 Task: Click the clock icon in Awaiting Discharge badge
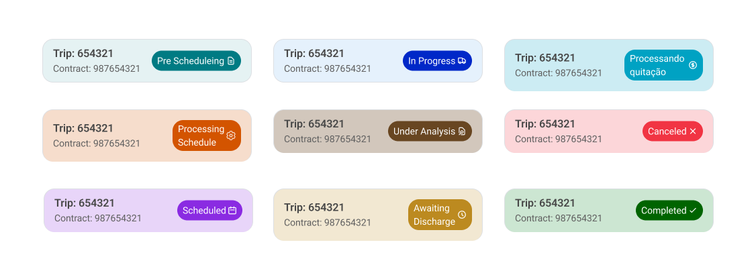coord(462,215)
